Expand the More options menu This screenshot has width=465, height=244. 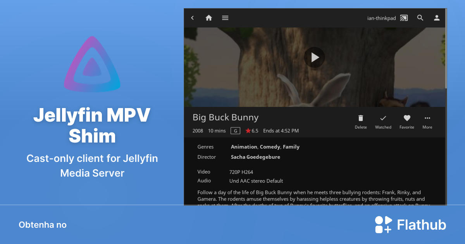tap(427, 119)
